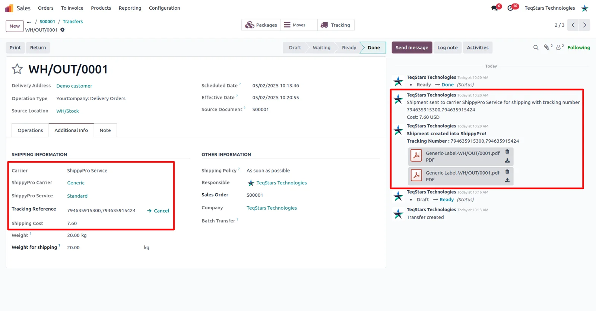The image size is (596, 311).
Task: Open TeqStars Technologies company link
Action: click(x=272, y=208)
